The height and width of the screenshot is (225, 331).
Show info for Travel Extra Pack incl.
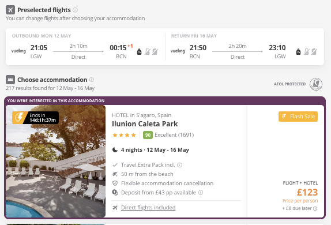tap(180, 165)
